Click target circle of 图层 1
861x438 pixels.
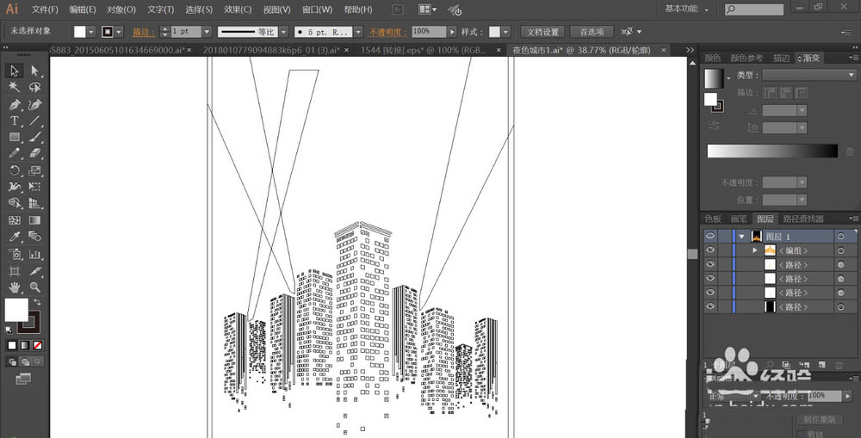(x=840, y=237)
